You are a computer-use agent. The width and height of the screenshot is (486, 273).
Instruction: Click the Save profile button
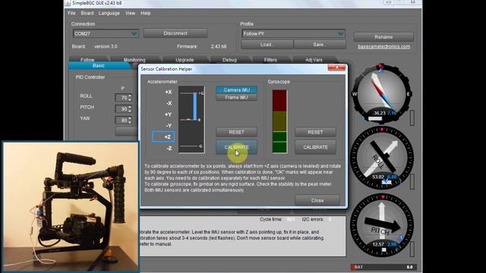coord(320,45)
